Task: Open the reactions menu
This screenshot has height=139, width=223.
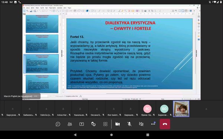Action: pos(93,124)
